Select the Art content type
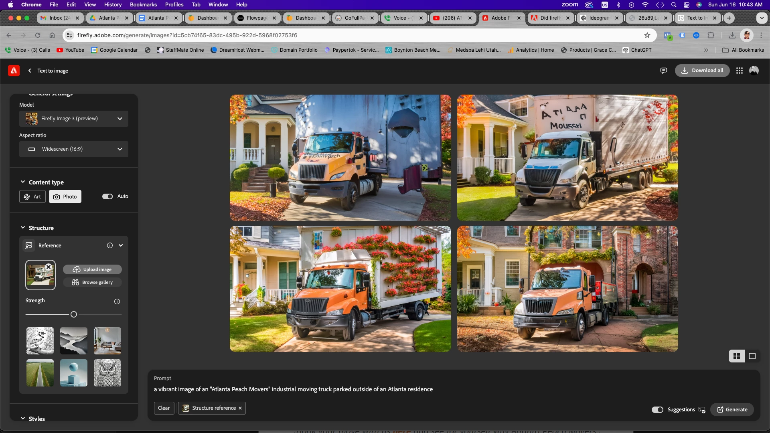 32,197
